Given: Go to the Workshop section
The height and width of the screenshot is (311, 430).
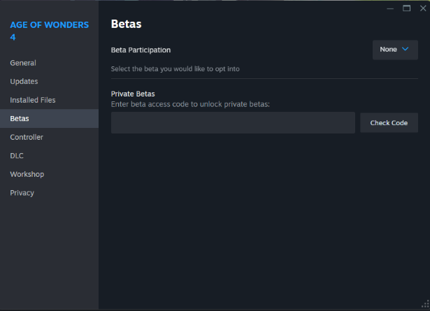Looking at the screenshot, I should point(27,174).
